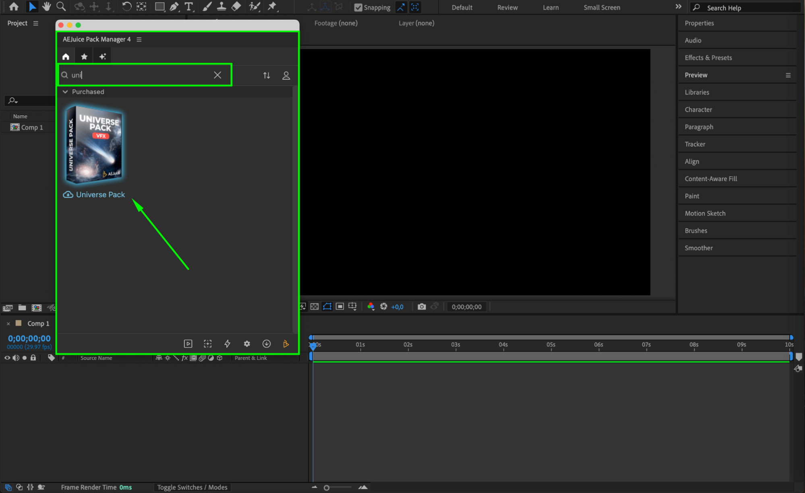Viewport: 805px width, 493px height.
Task: Click the timeline zoom slider
Action: [x=327, y=488]
